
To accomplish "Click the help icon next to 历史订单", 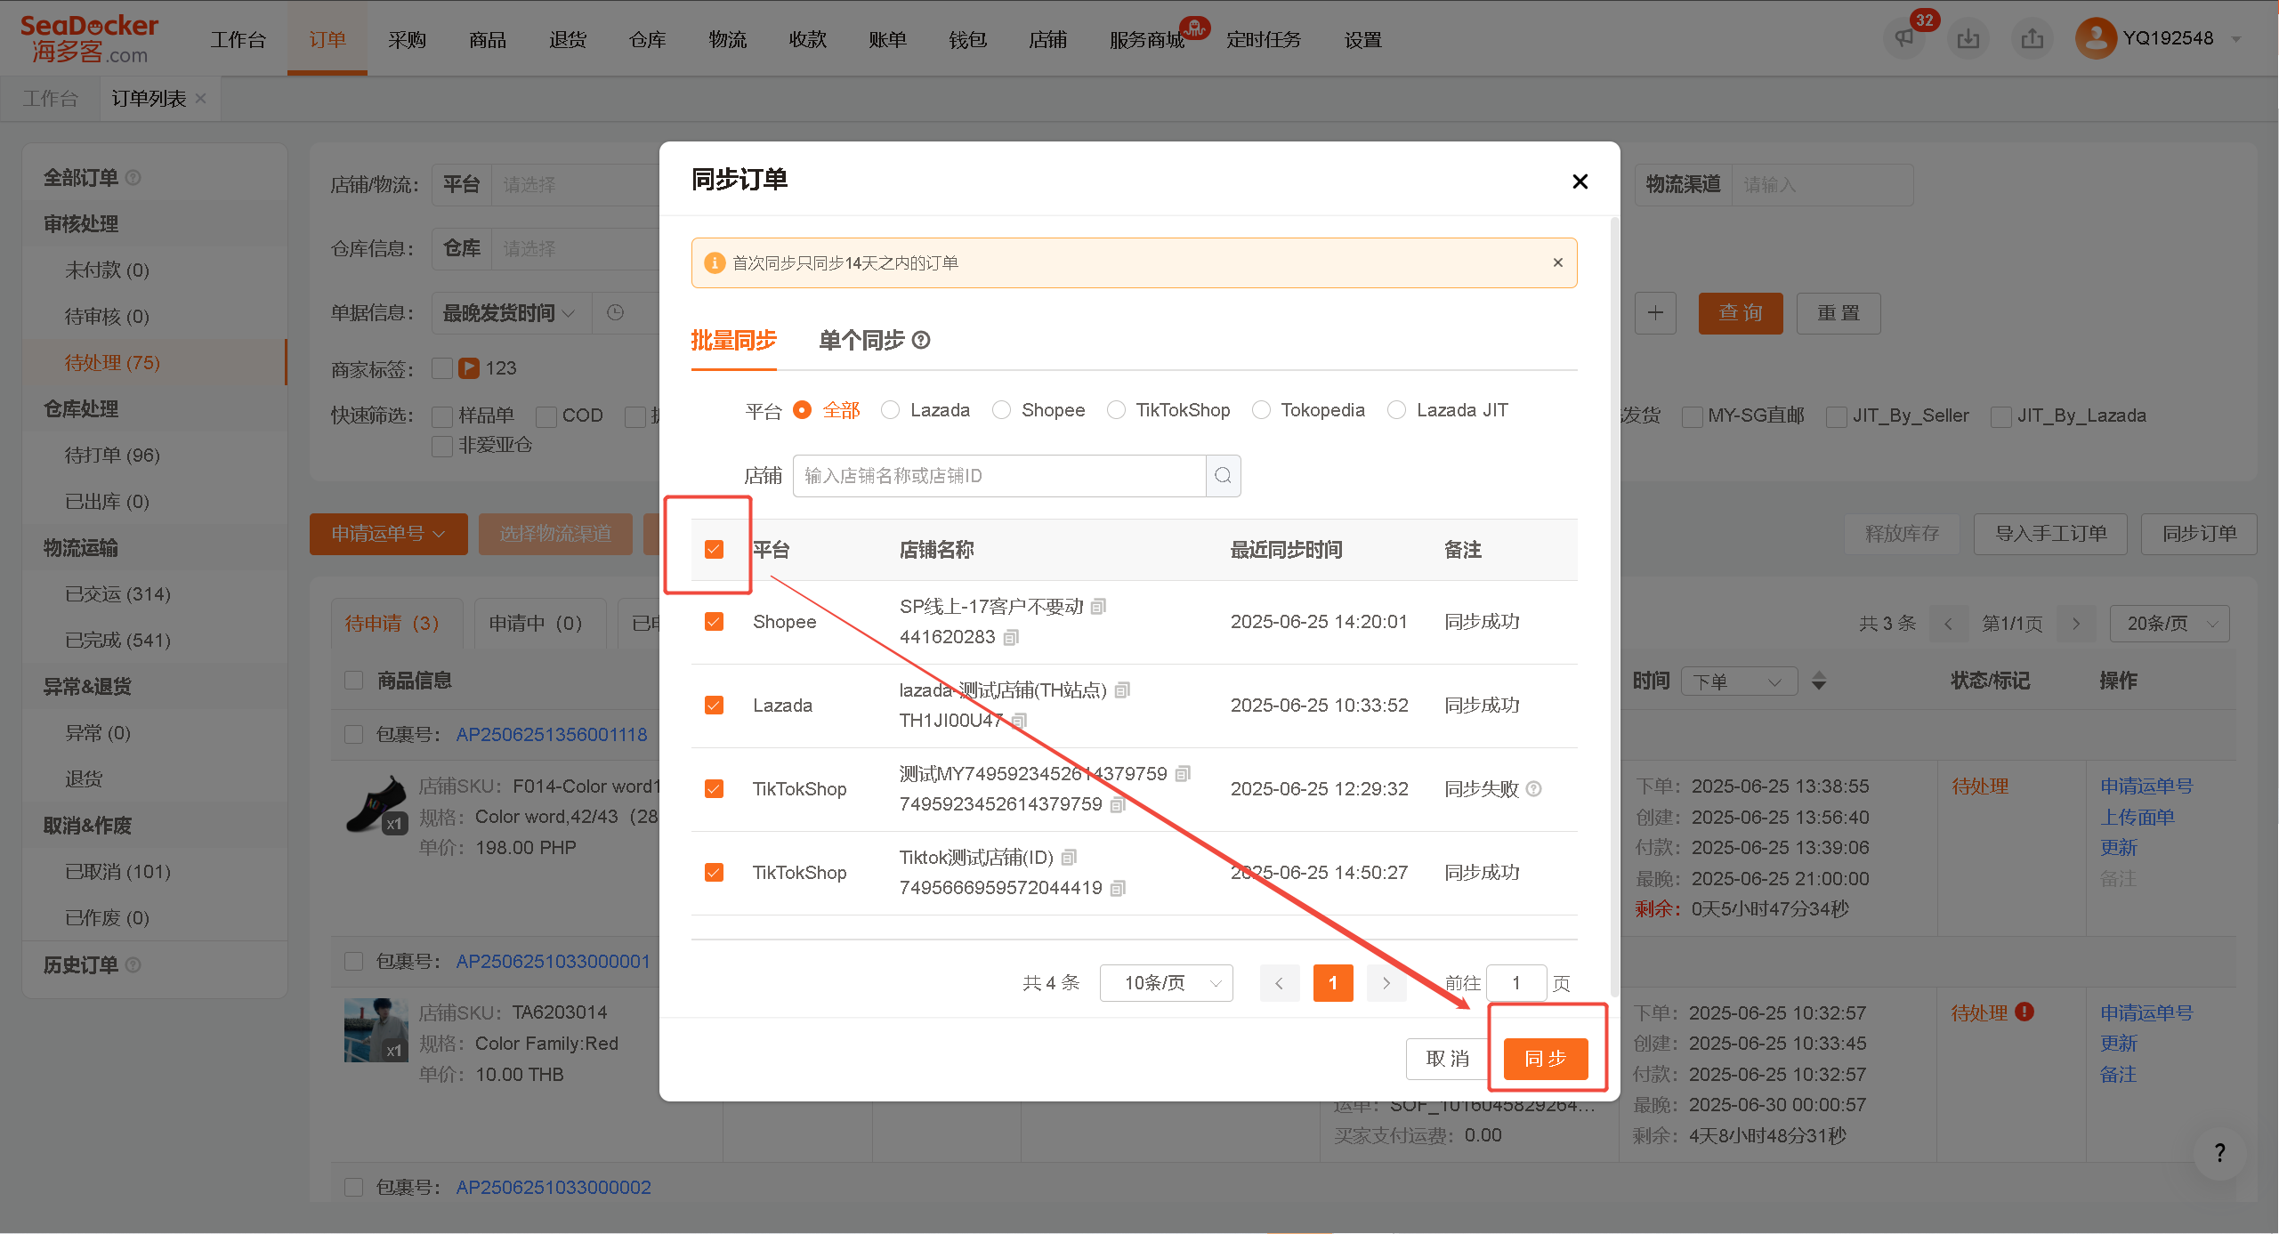I will pyautogui.click(x=133, y=964).
